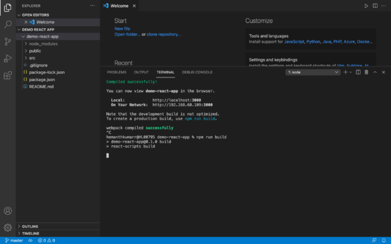Open package-lock.json file
The width and height of the screenshot is (391, 244).
coord(46,72)
